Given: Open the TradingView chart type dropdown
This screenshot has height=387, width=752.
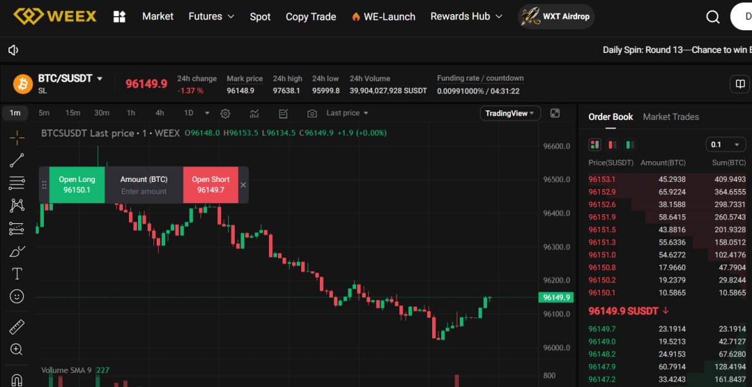Looking at the screenshot, I should click(510, 113).
